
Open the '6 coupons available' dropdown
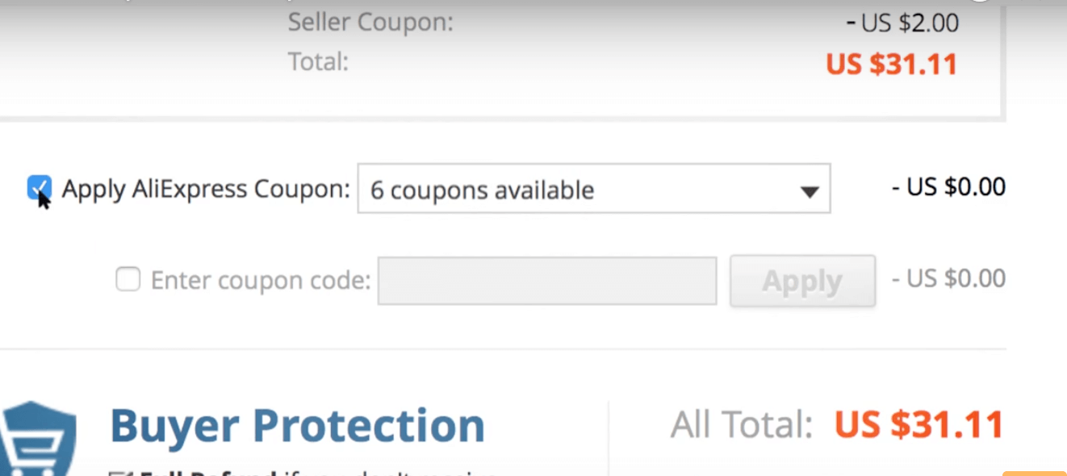(594, 190)
